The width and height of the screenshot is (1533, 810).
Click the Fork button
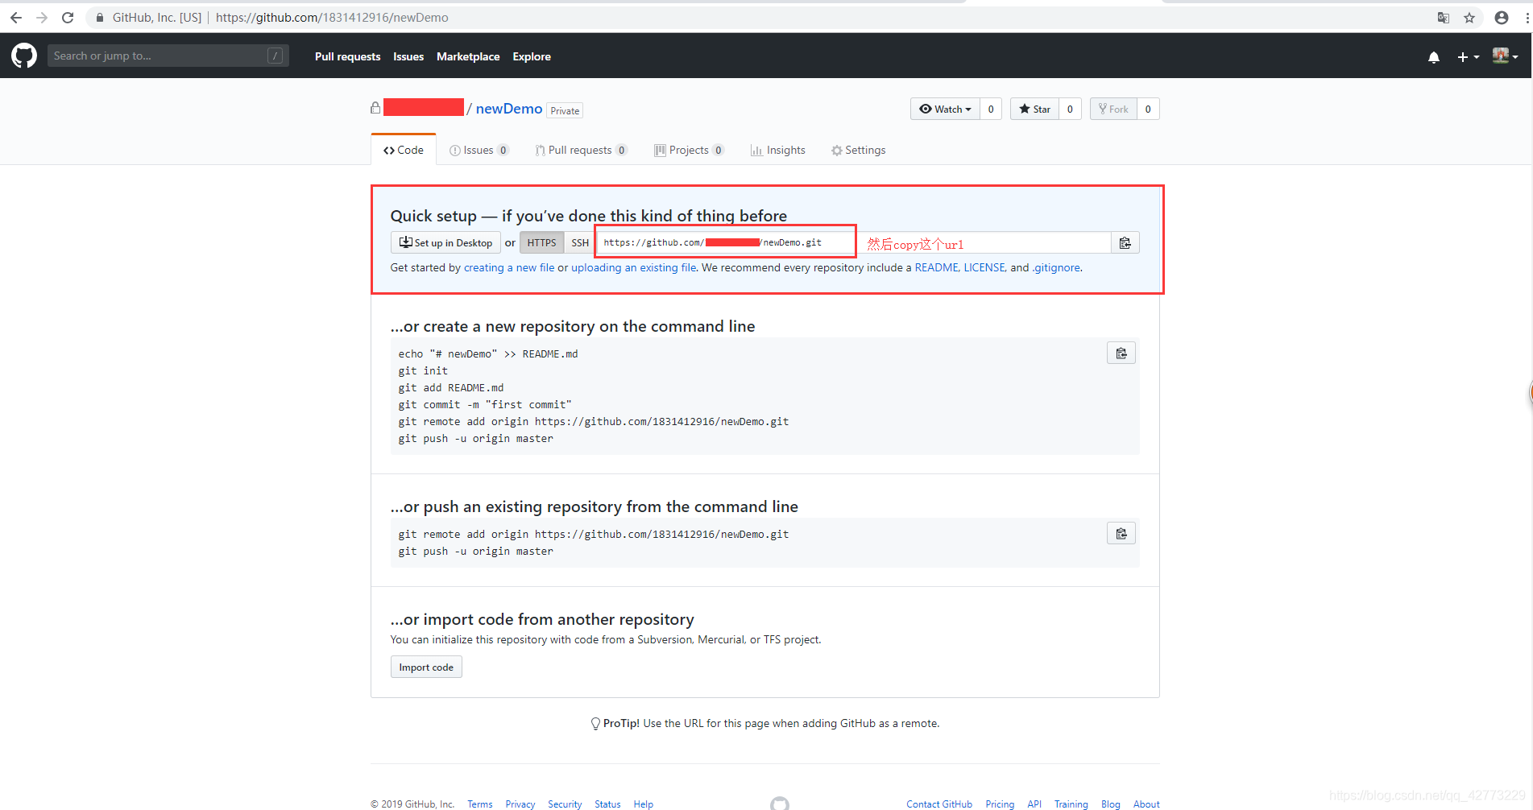coord(1113,109)
